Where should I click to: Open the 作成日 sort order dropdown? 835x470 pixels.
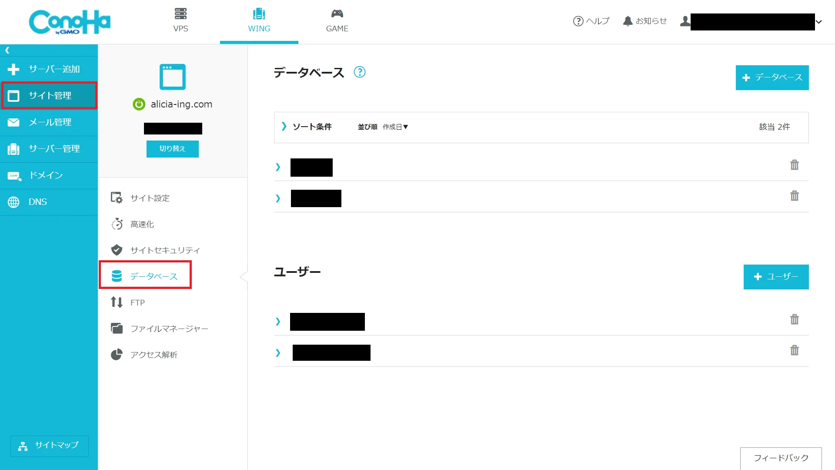pos(395,127)
